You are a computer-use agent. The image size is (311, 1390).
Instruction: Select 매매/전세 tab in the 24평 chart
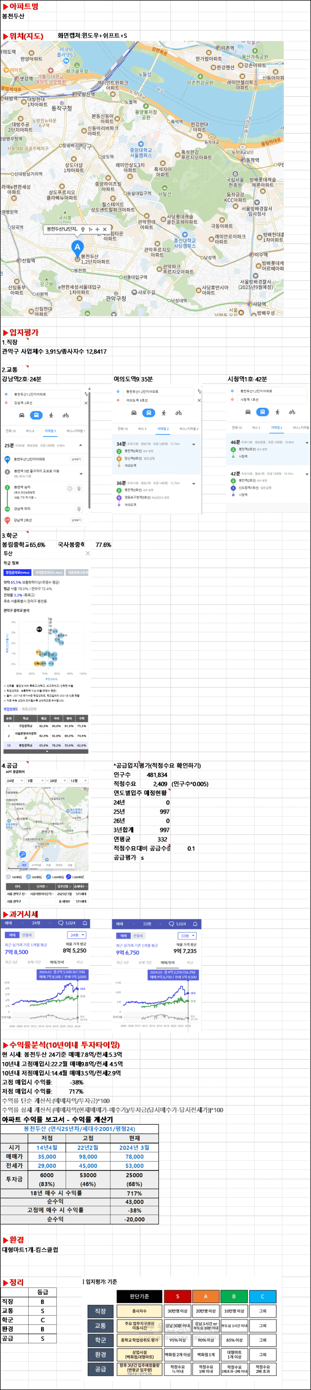(x=57, y=962)
